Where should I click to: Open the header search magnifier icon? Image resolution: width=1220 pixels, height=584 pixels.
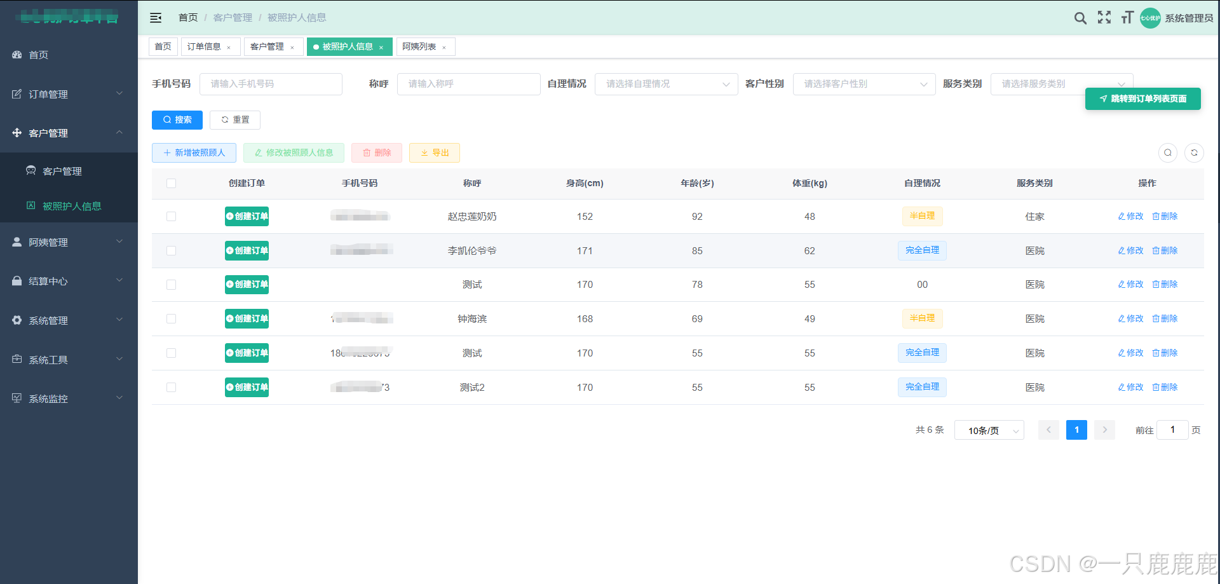tap(1080, 18)
